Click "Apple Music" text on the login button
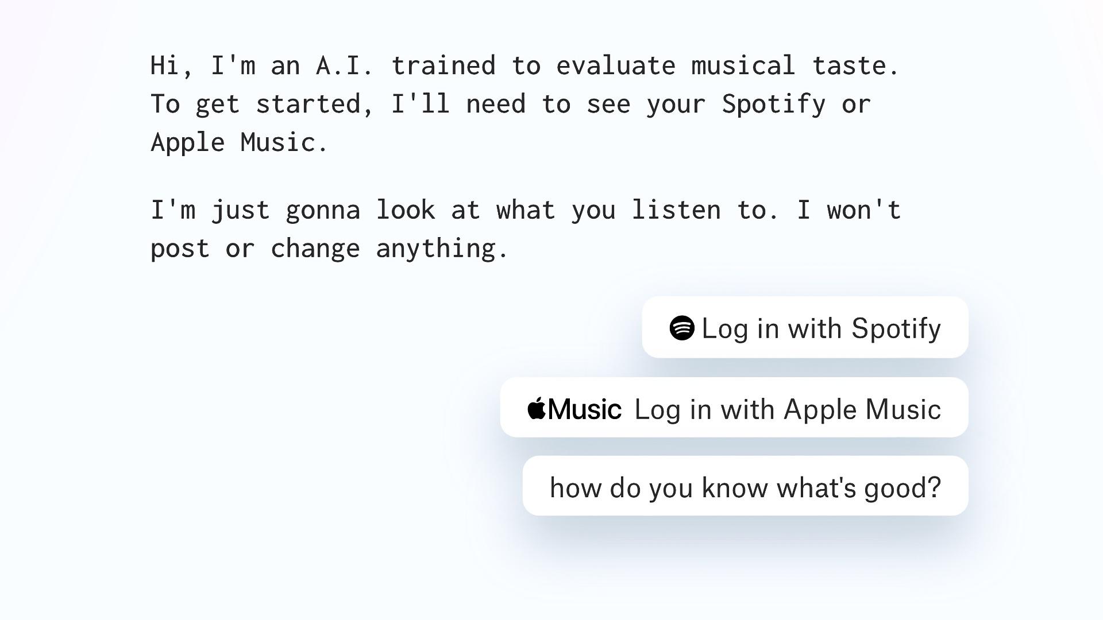The width and height of the screenshot is (1103, 620). (x=862, y=410)
